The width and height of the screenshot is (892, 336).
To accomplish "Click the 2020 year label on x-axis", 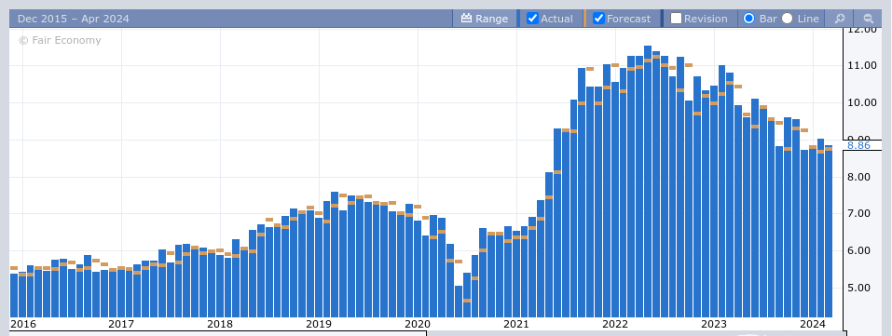I will click(418, 324).
